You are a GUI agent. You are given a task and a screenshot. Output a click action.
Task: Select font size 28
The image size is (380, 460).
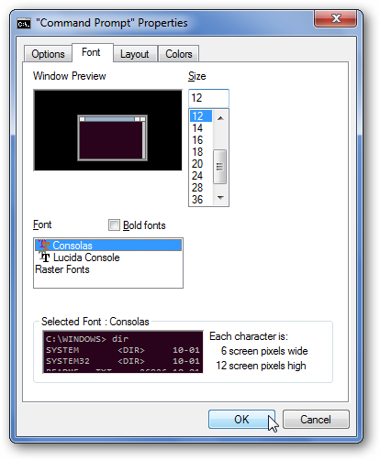(201, 188)
